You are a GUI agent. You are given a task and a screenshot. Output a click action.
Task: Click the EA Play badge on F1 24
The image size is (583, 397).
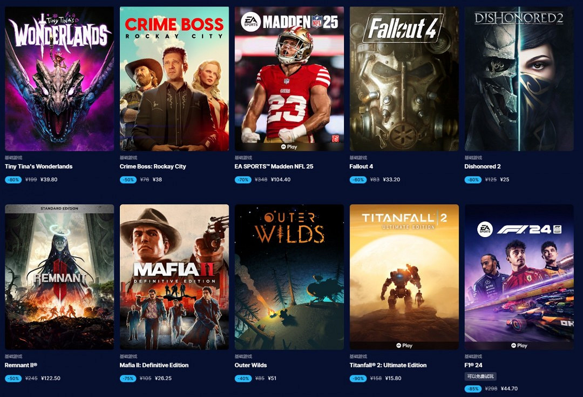click(x=519, y=346)
